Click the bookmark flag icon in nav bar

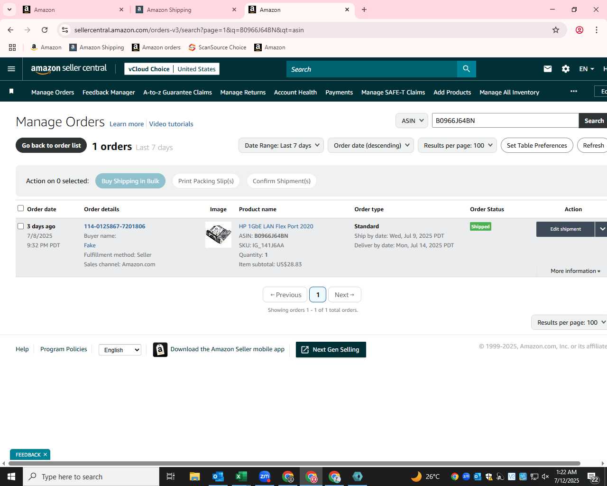tap(11, 91)
